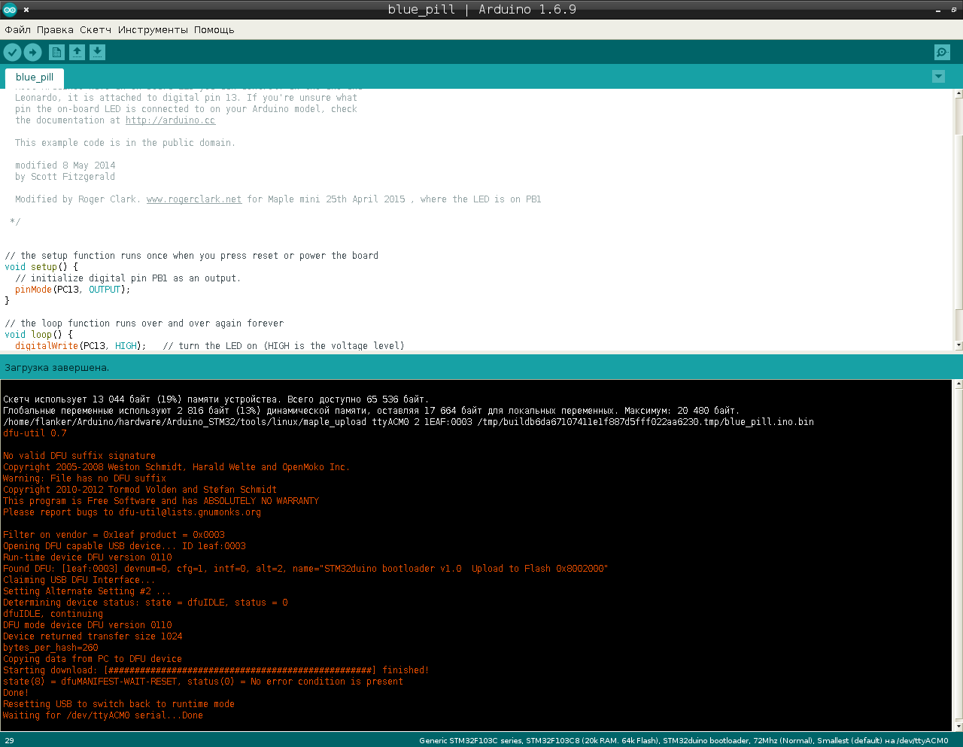Open the Помощь menu
This screenshot has height=747, width=963.
coord(214,30)
